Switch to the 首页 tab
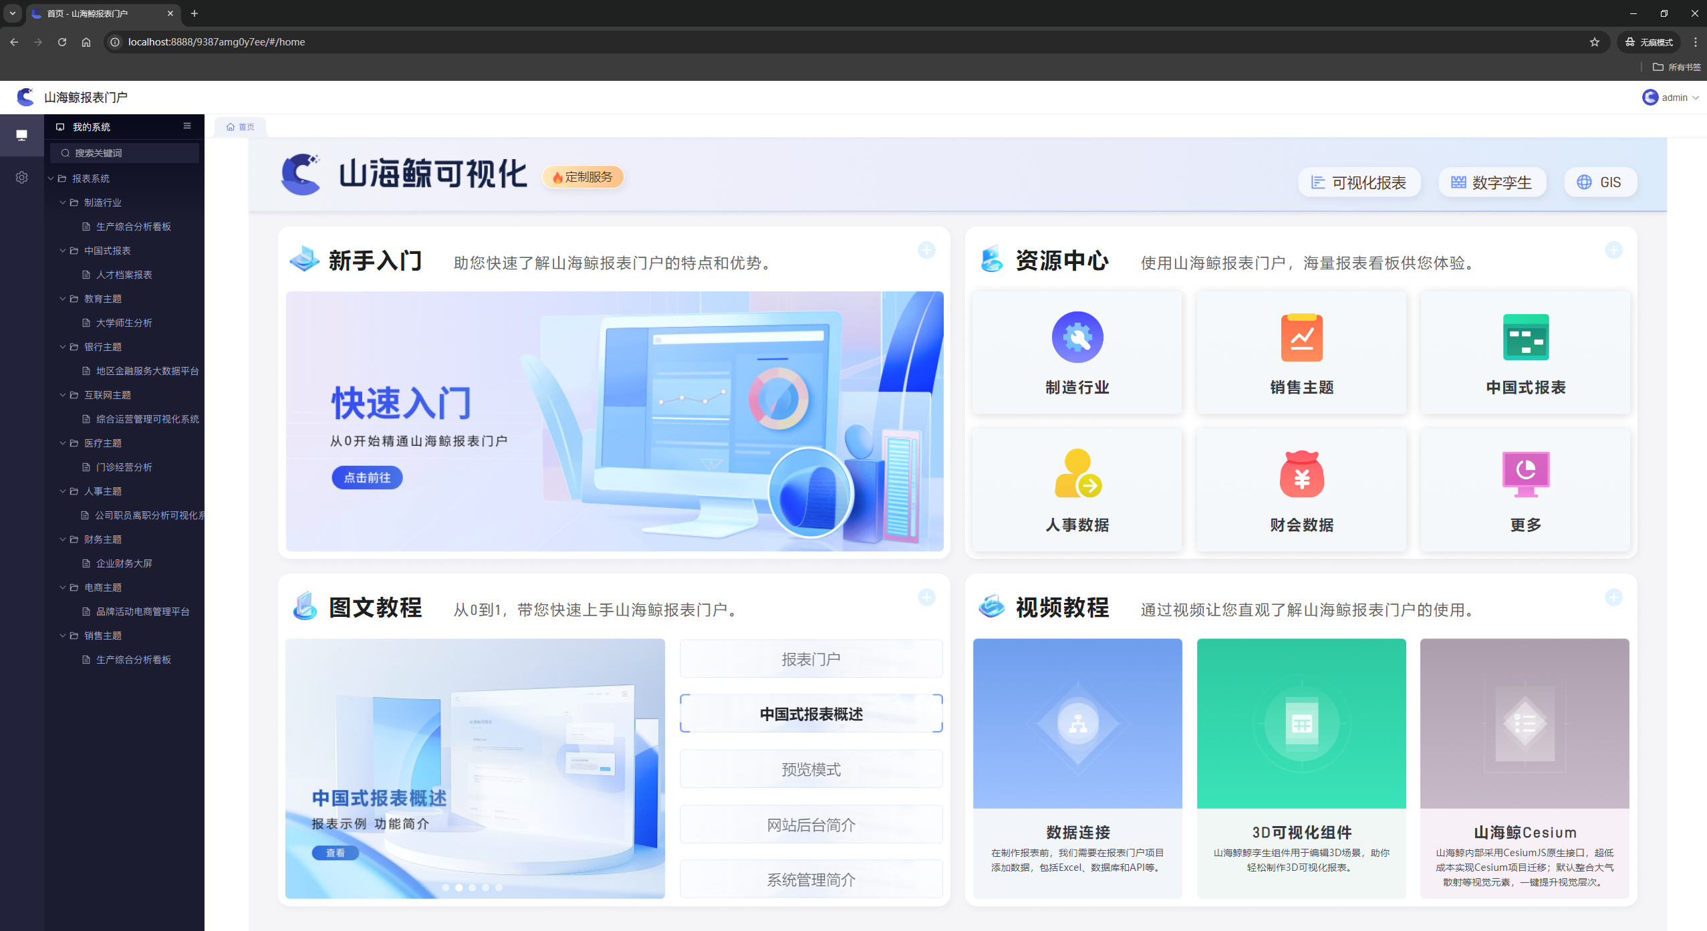 (241, 127)
